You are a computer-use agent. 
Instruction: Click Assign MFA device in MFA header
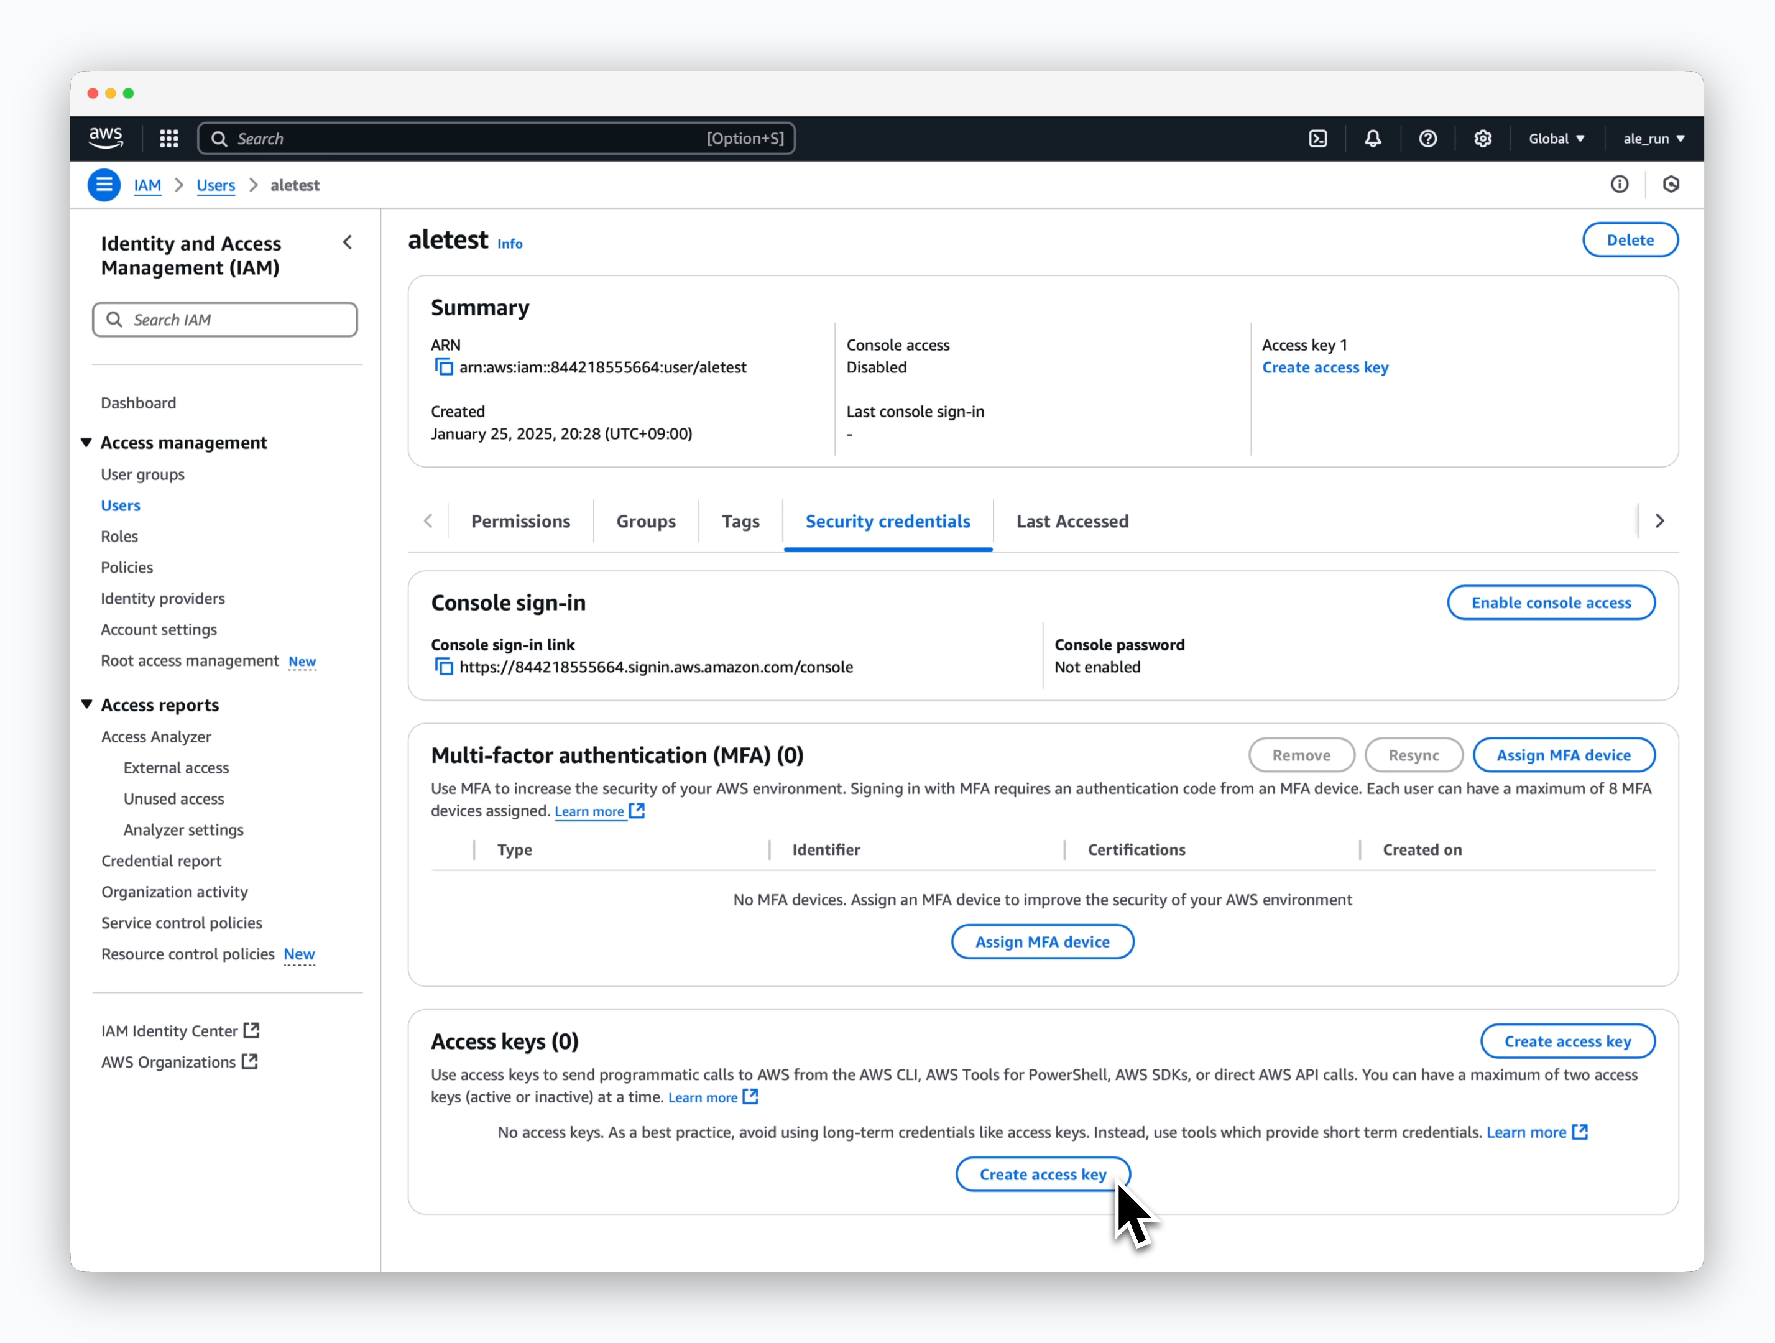click(1563, 755)
